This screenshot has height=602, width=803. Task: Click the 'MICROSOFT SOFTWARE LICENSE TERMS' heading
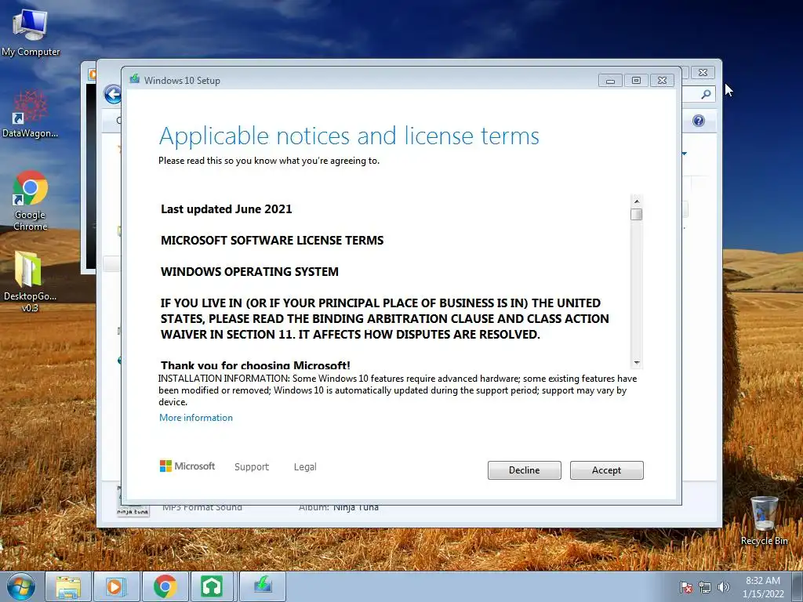pyautogui.click(x=272, y=240)
